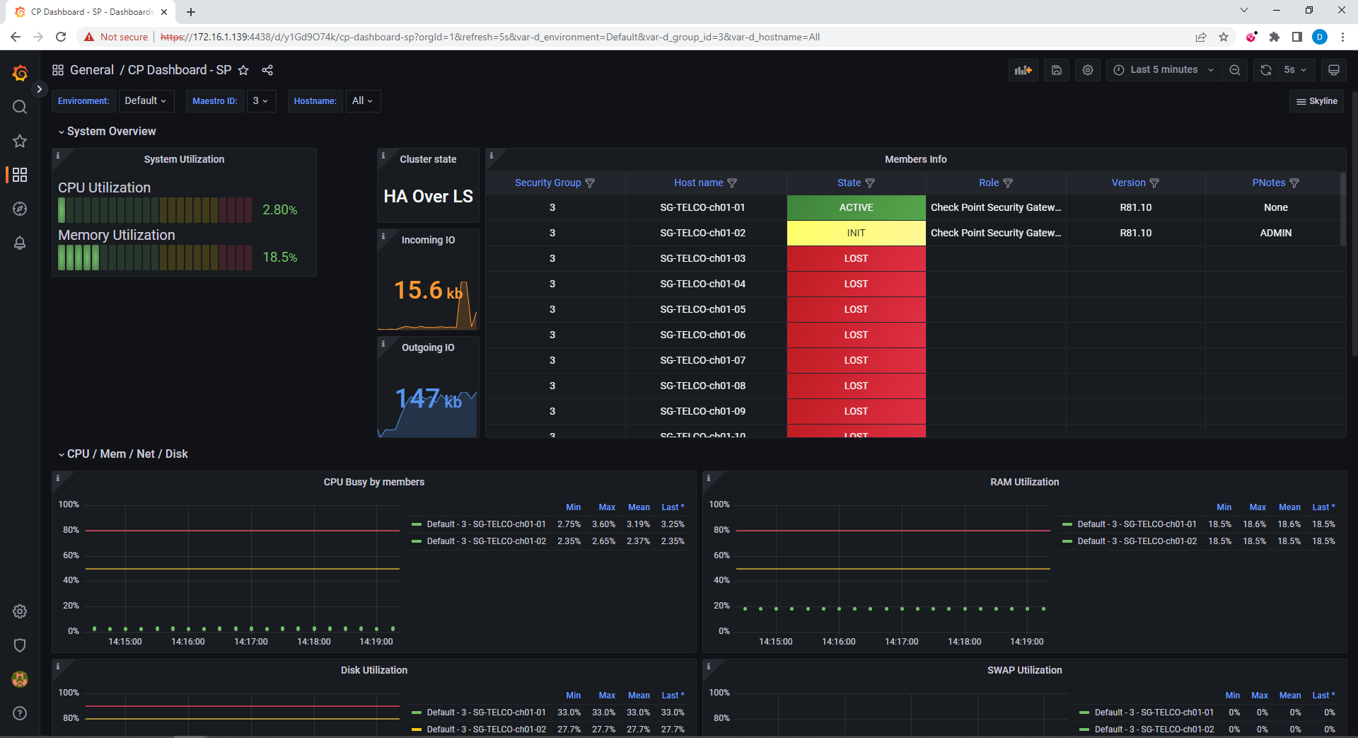Open the Help question mark icon

point(20,713)
